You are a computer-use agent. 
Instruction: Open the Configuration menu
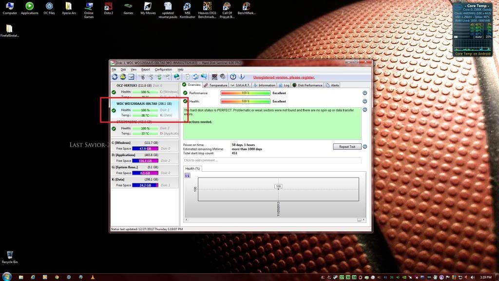point(163,70)
